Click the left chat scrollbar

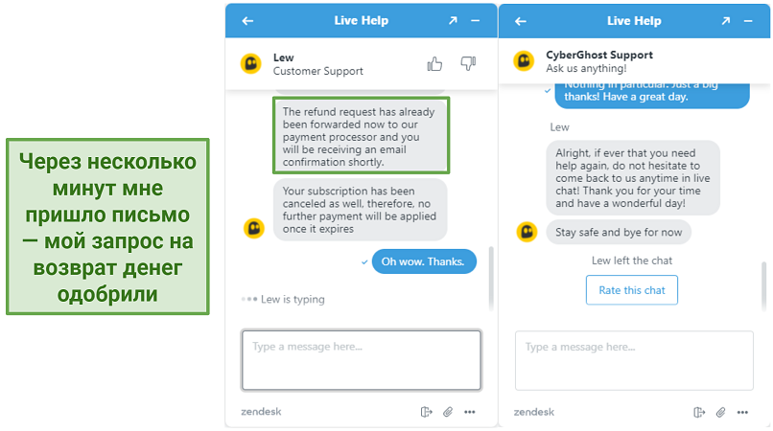tap(491, 278)
